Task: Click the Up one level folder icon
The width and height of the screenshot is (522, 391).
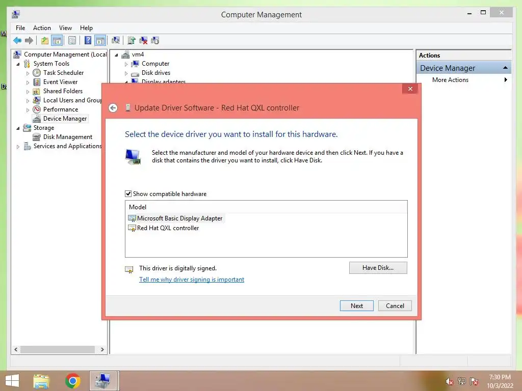Action: [x=45, y=41]
